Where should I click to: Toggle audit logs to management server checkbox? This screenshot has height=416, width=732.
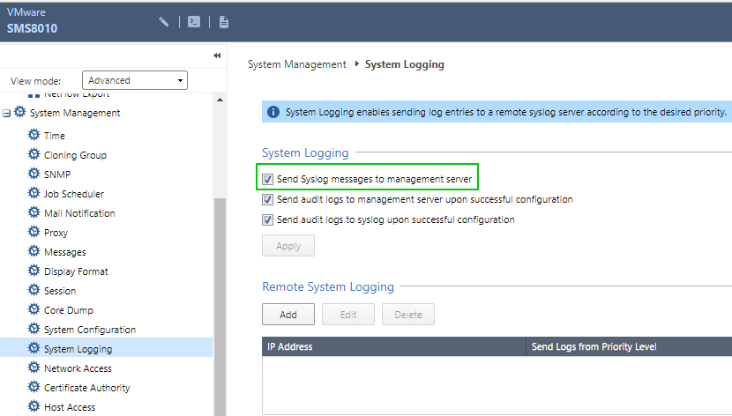point(268,199)
